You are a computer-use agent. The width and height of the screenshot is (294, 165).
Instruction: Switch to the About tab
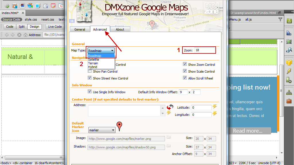pyautogui.click(x=120, y=29)
